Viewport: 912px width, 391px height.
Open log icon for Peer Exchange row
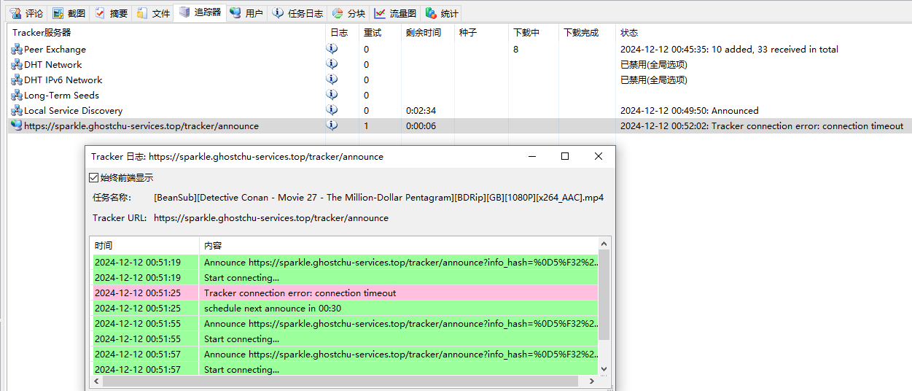tap(332, 49)
